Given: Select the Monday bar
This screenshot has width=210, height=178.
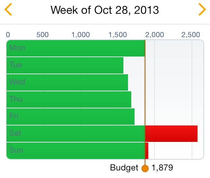Looking at the screenshot, I should 75,48.
